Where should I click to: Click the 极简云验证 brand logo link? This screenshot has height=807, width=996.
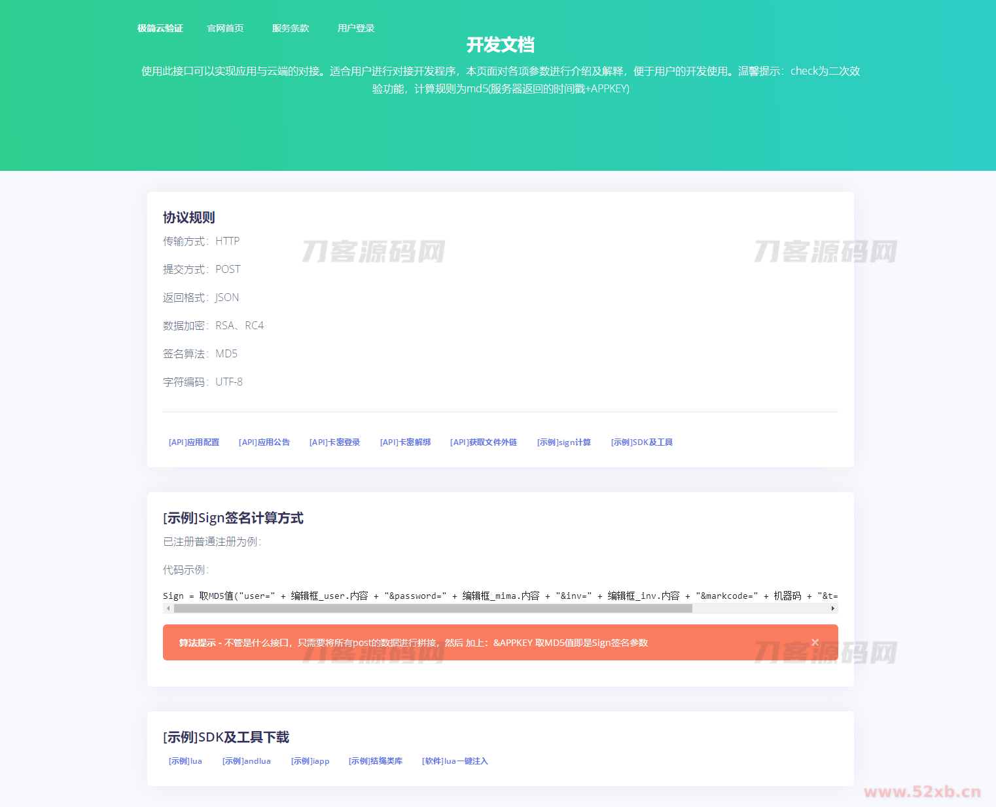(x=160, y=28)
